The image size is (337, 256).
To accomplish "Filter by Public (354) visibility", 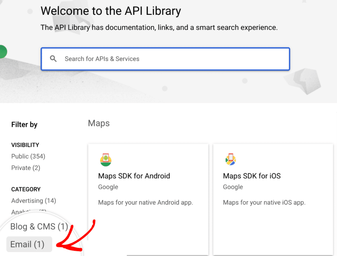I will tap(28, 156).
